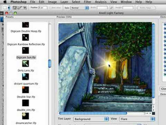The height and width of the screenshot is (125, 166).
Task: Open the Tint Layer dropdown showing Background
Action: pyautogui.click(x=91, y=119)
